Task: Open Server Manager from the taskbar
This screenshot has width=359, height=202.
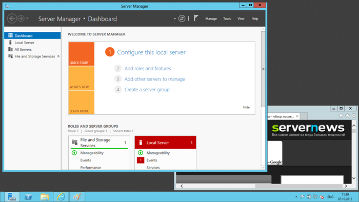Action: [12, 197]
